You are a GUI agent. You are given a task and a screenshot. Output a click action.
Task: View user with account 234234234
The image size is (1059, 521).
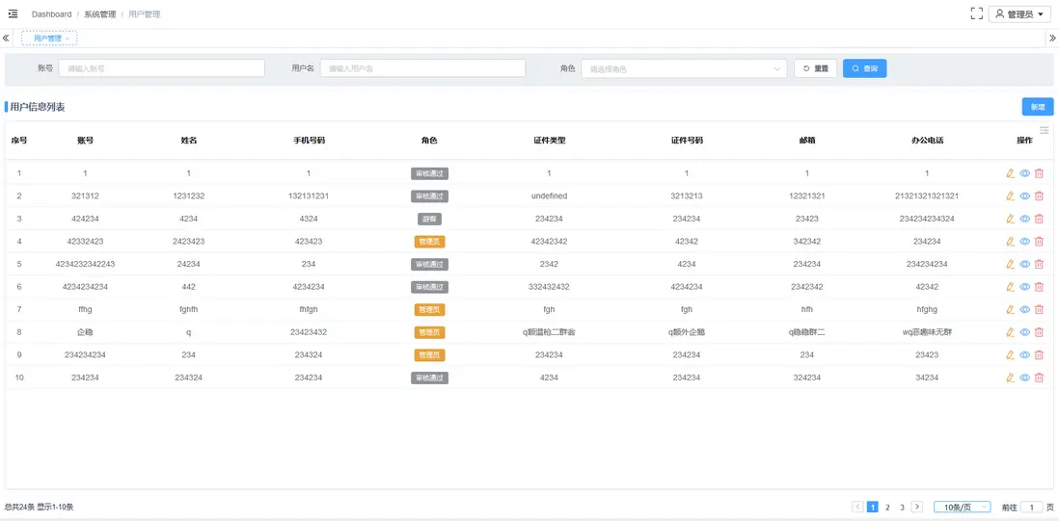click(x=1024, y=354)
